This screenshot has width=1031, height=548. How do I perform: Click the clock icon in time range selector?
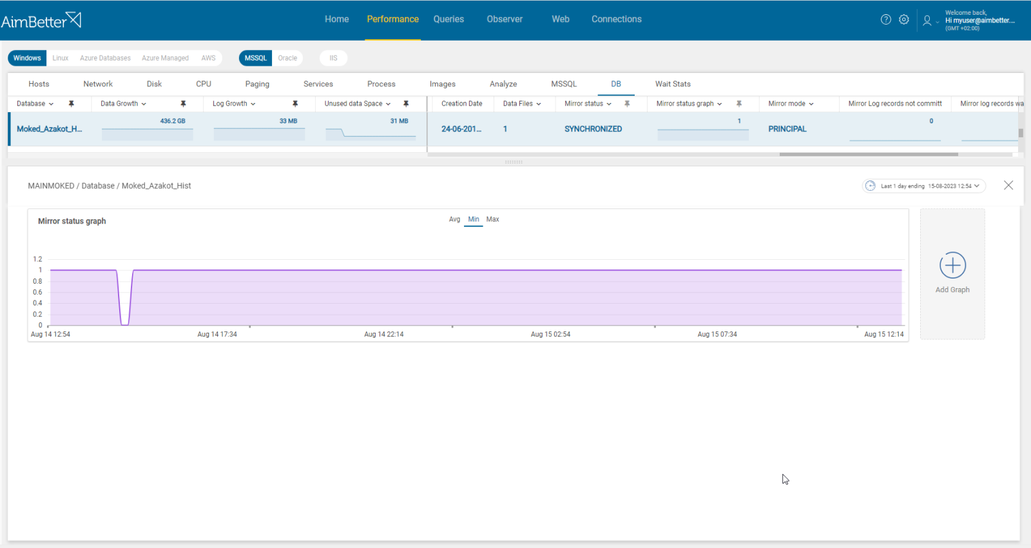click(871, 186)
